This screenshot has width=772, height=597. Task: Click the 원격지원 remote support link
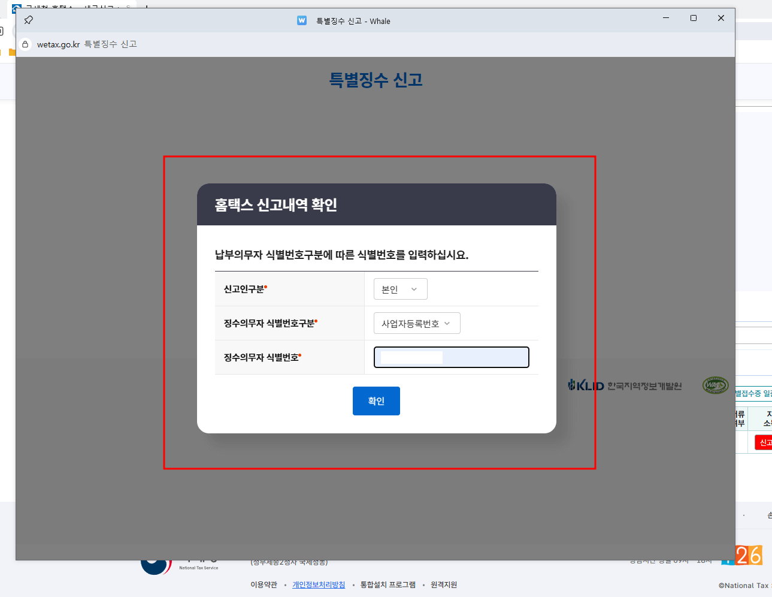pos(442,584)
